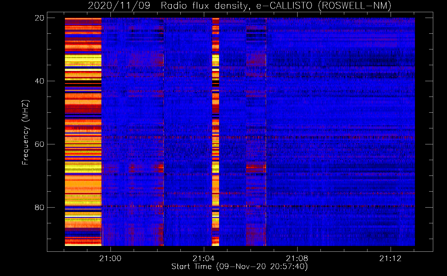Click the y-axis tick value "60"
Image resolution: width=447 pixels, height=276 pixels.
[40, 144]
